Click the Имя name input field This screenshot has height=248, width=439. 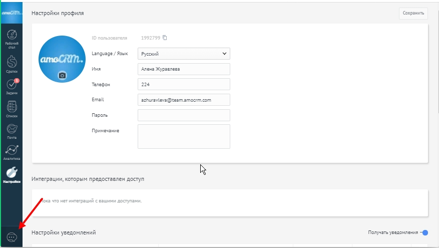(x=183, y=69)
